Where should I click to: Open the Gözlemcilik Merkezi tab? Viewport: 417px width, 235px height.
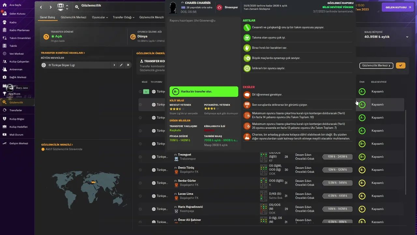click(x=73, y=17)
